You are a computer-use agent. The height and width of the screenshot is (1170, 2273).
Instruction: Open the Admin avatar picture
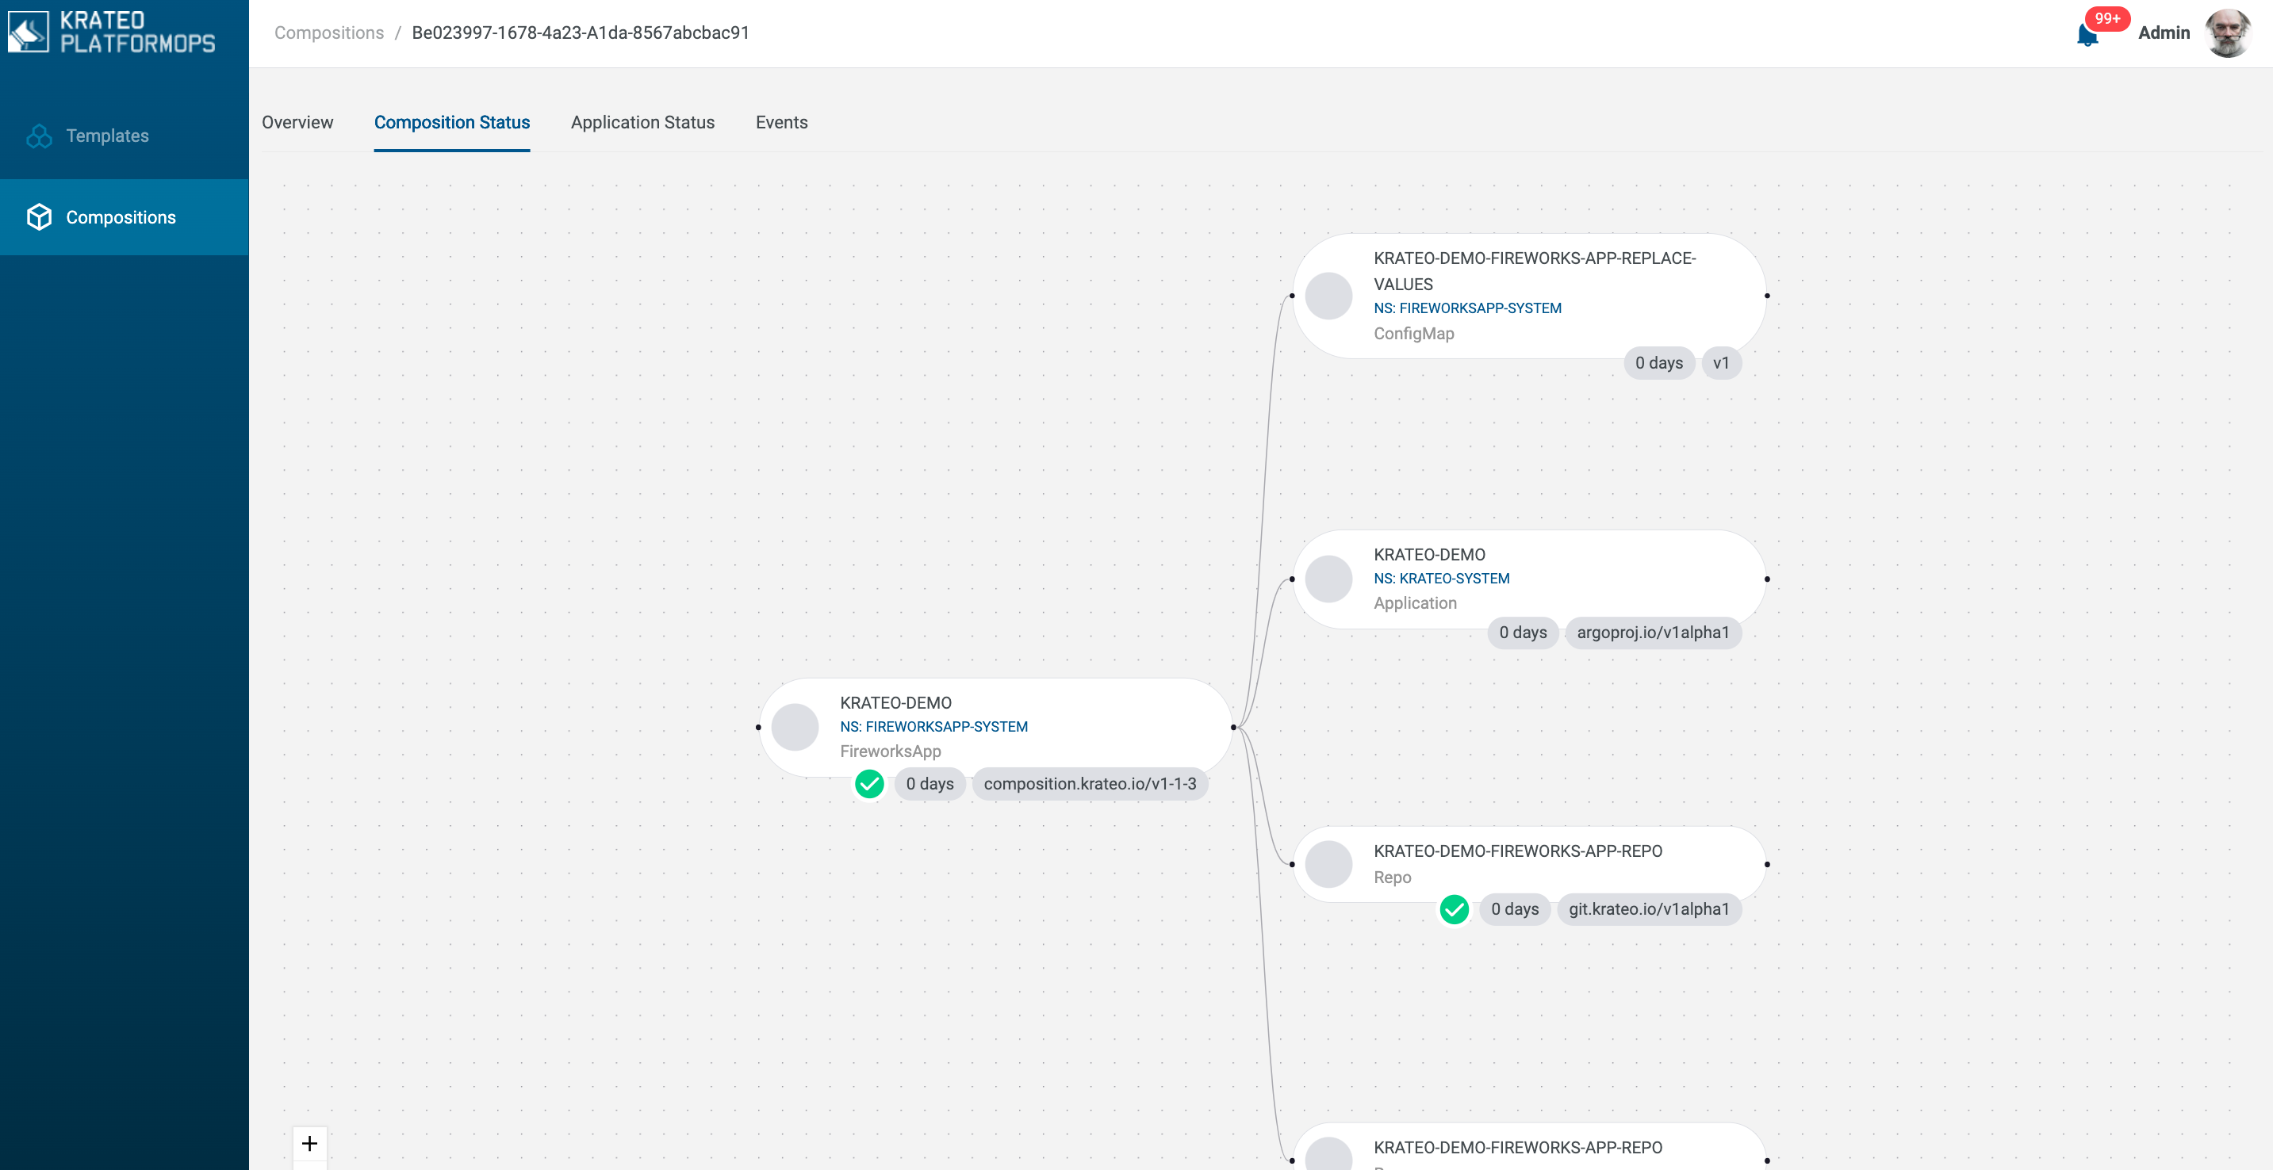2228,32
